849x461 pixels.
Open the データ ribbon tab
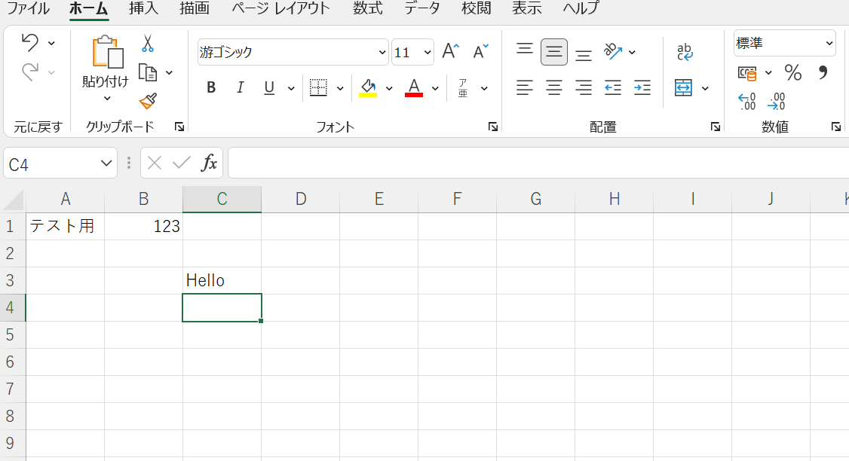click(421, 10)
